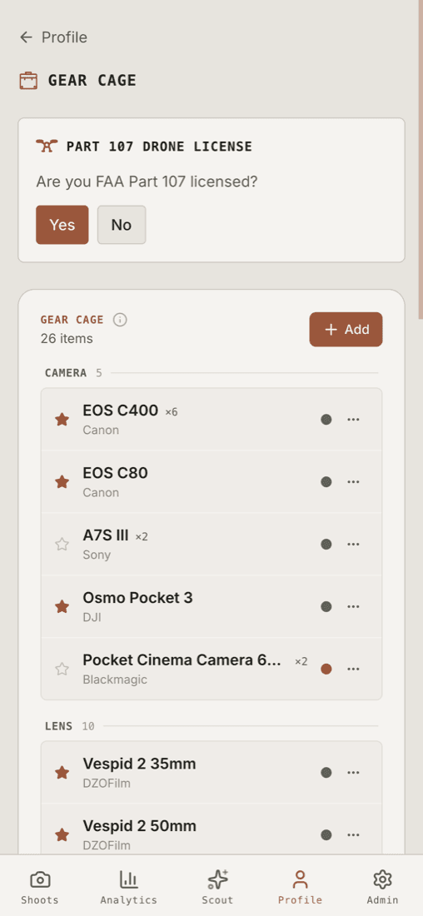
Task: Open the Scout sparkle icon
Action: [218, 879]
